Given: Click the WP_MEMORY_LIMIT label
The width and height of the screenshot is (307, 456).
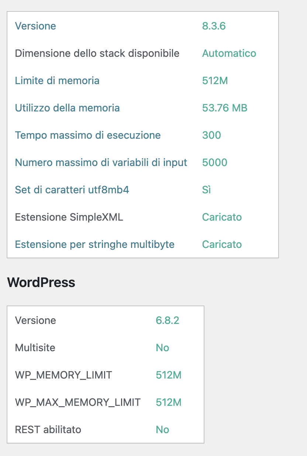Looking at the screenshot, I should click(x=63, y=375).
